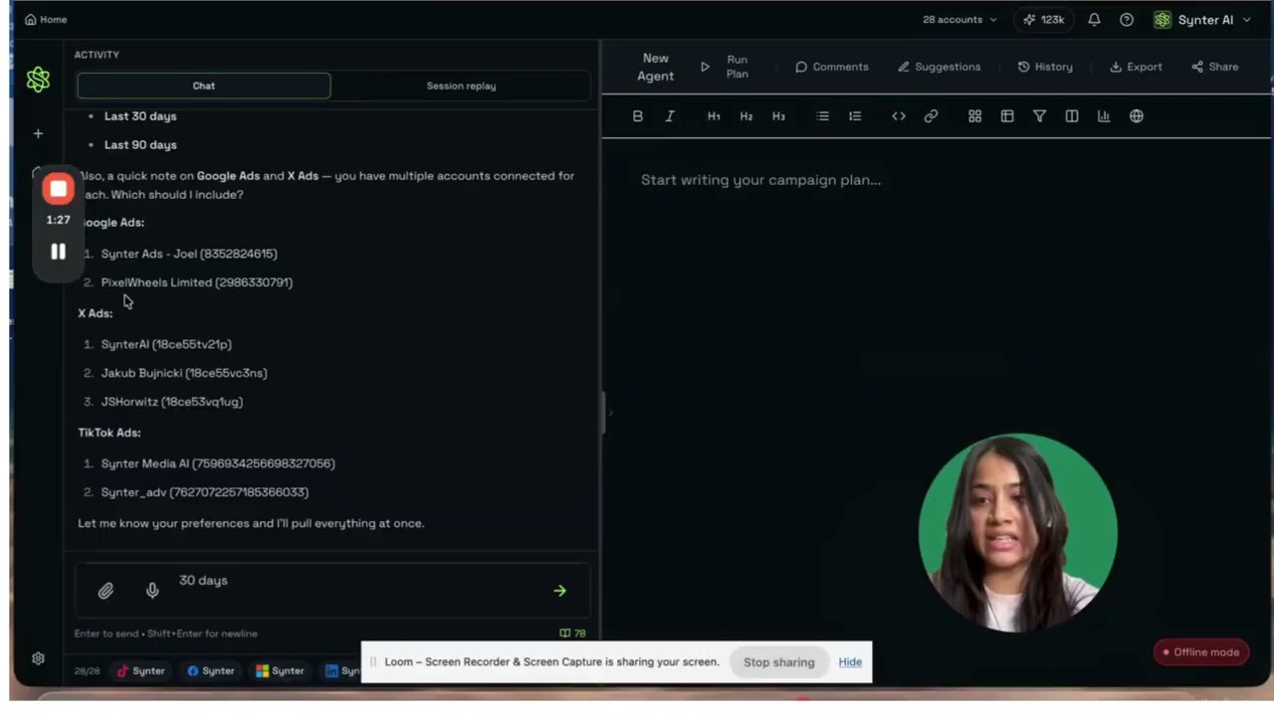Click New Agent
The height and width of the screenshot is (716, 1274).
click(656, 67)
